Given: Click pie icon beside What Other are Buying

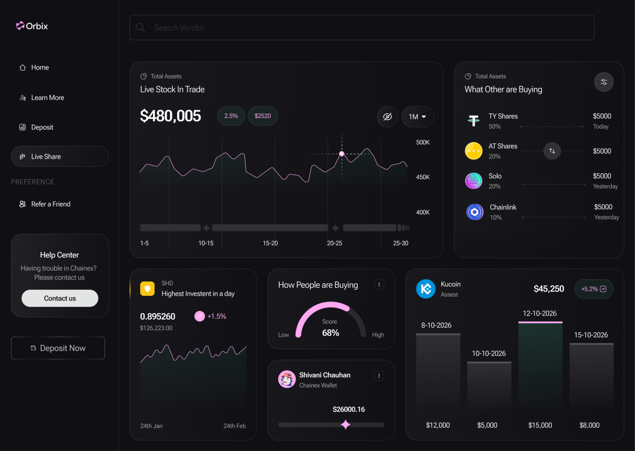Looking at the screenshot, I should pos(468,76).
